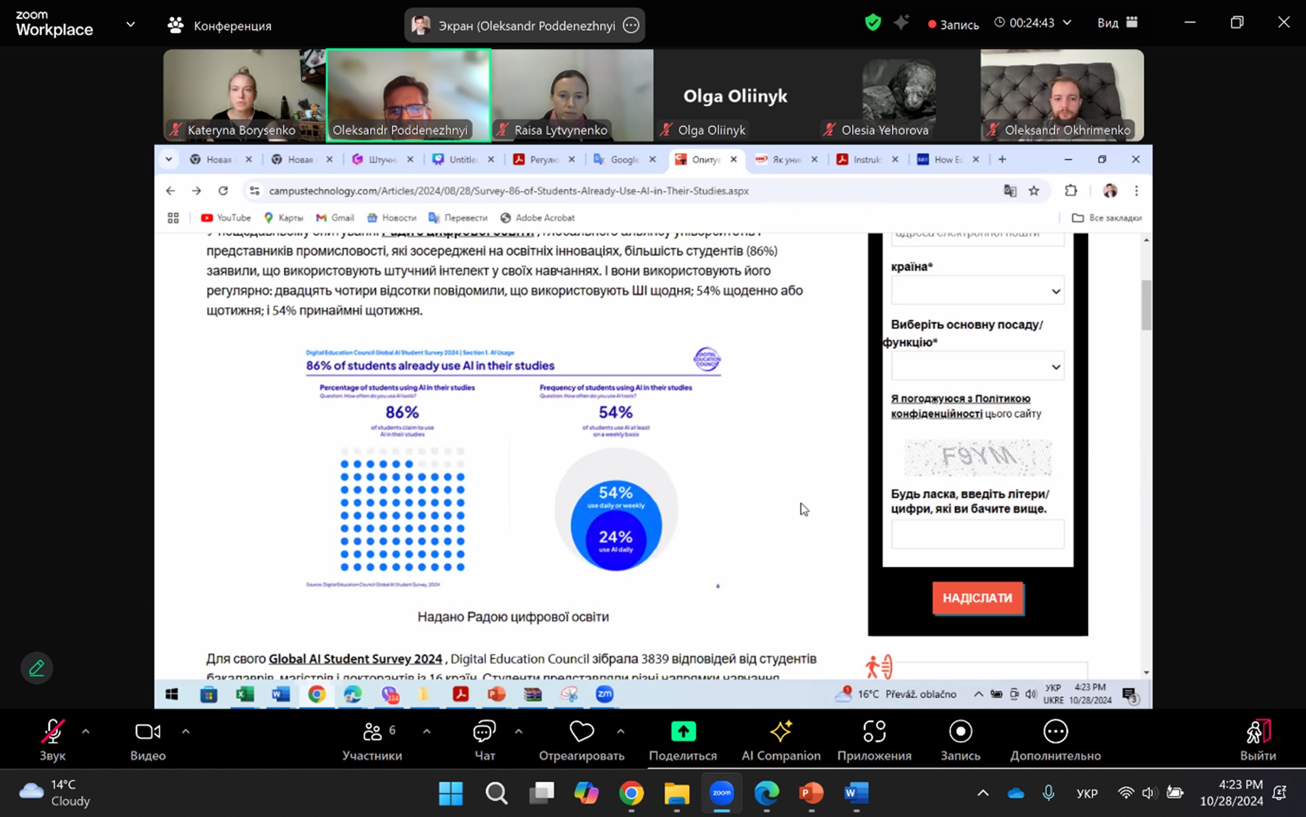Open the Reactions menu with heart icon
Screen dimensions: 1306x817
[x=581, y=740]
